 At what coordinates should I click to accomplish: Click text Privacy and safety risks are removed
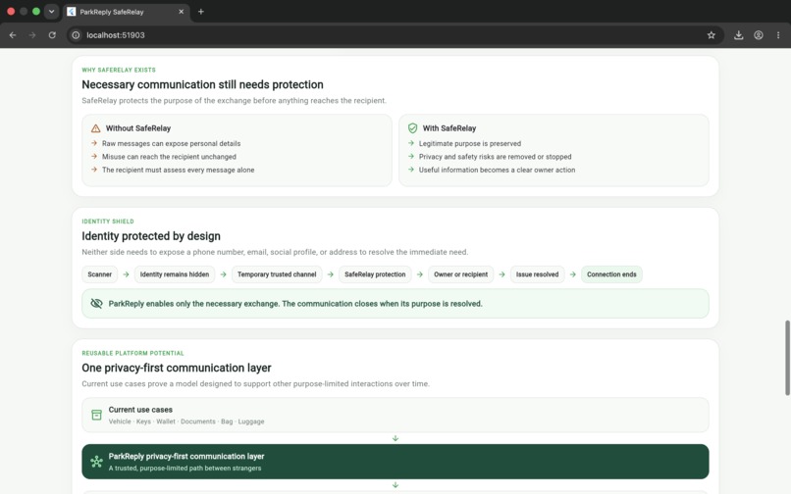point(495,157)
